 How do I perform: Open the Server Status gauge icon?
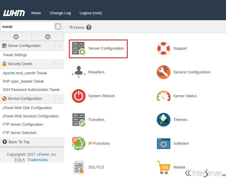[x=164, y=96]
